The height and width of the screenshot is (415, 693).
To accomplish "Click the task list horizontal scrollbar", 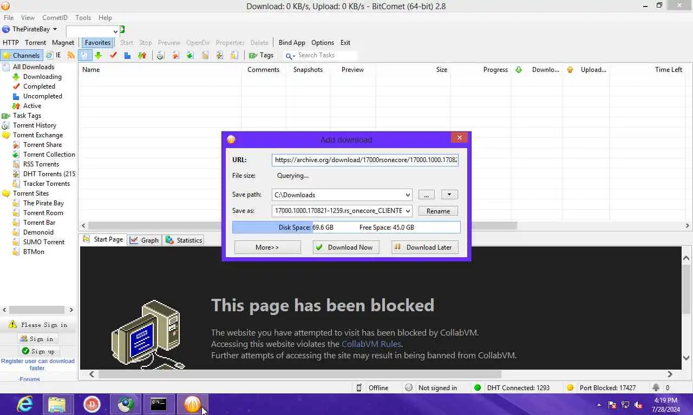I will click(302, 225).
